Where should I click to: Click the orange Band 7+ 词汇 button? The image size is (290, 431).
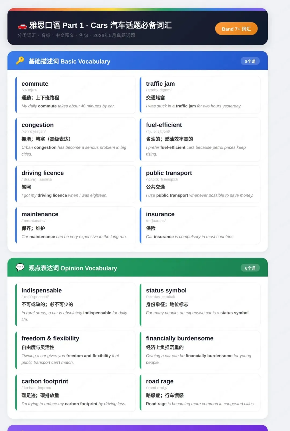tap(236, 29)
